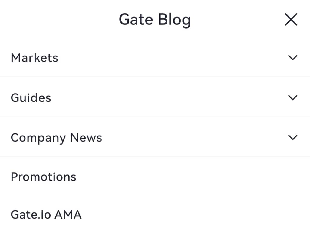This screenshot has width=310, height=246.
Task: Open the Guides menu item
Action: [31, 98]
